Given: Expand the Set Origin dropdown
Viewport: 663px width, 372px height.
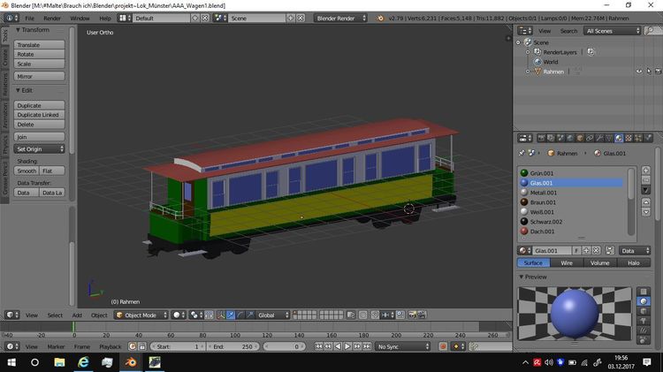Looking at the screenshot, I should pyautogui.click(x=41, y=149).
